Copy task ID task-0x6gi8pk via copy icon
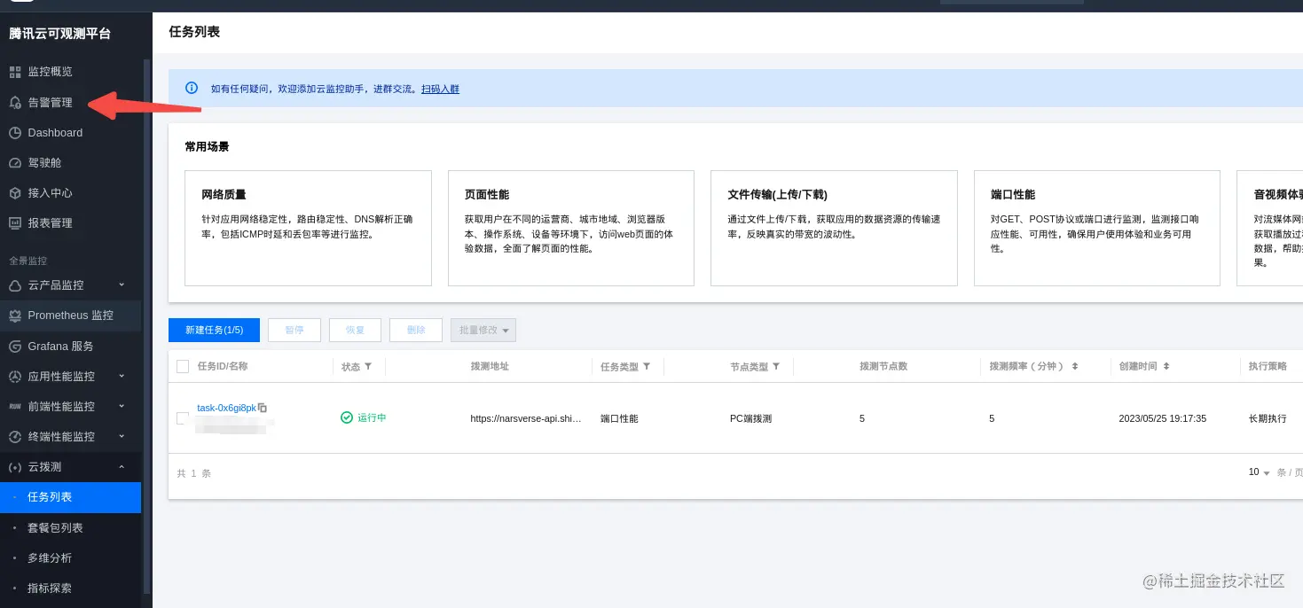 pos(263,408)
